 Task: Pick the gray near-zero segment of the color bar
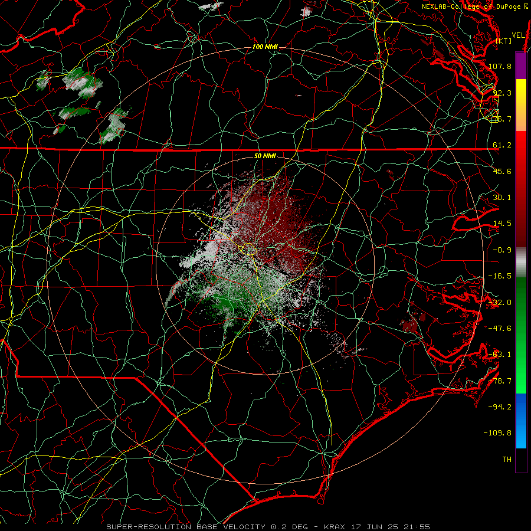coord(521,263)
